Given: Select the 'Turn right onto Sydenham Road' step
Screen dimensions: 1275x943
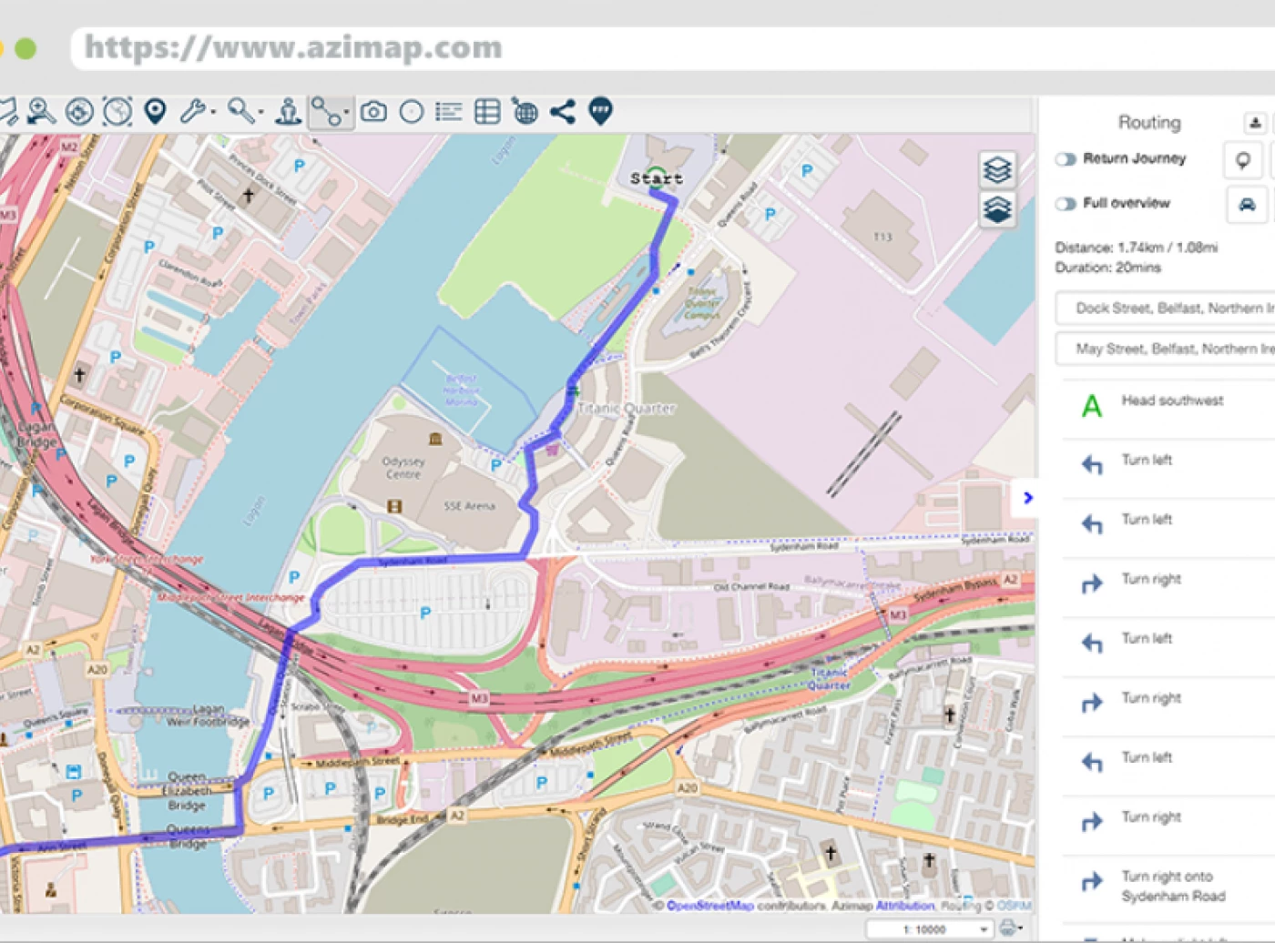Looking at the screenshot, I should pyautogui.click(x=1172, y=886).
